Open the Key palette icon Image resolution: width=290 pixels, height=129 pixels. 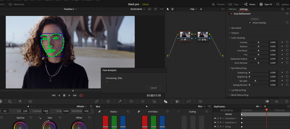point(177,101)
